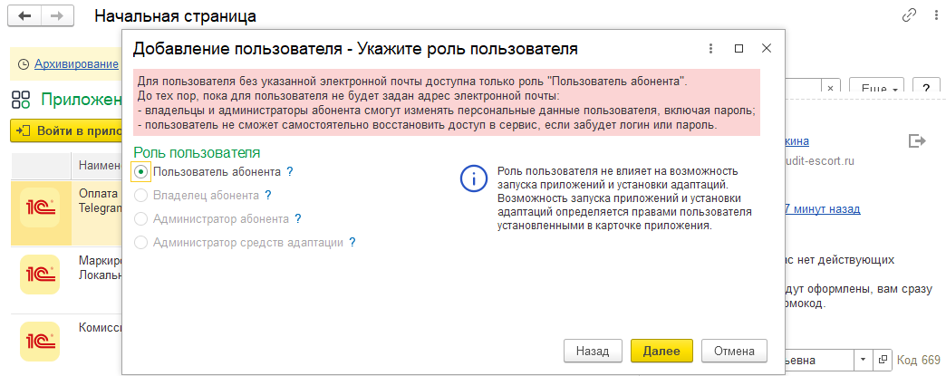Open help for Администратор средств адаптации

(352, 242)
